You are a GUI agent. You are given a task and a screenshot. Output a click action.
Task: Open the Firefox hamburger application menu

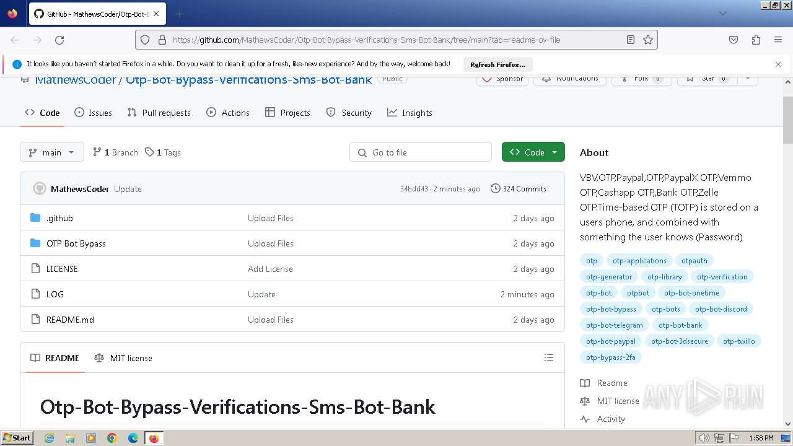(x=778, y=40)
